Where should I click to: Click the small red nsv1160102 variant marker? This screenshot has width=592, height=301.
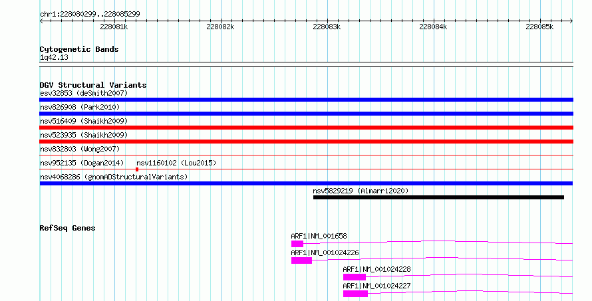pos(137,169)
